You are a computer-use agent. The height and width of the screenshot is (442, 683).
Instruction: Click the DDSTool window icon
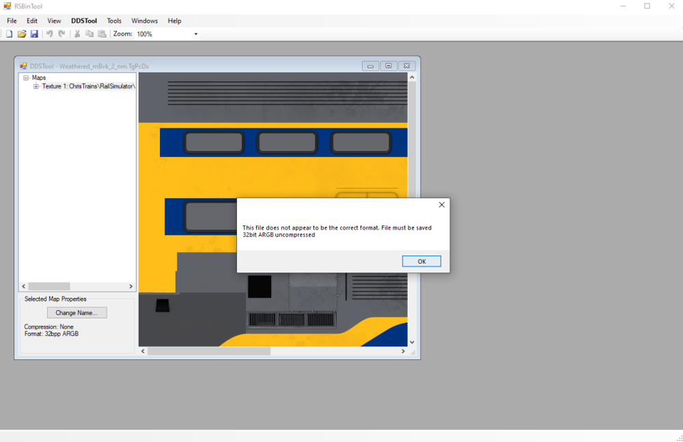click(x=23, y=66)
